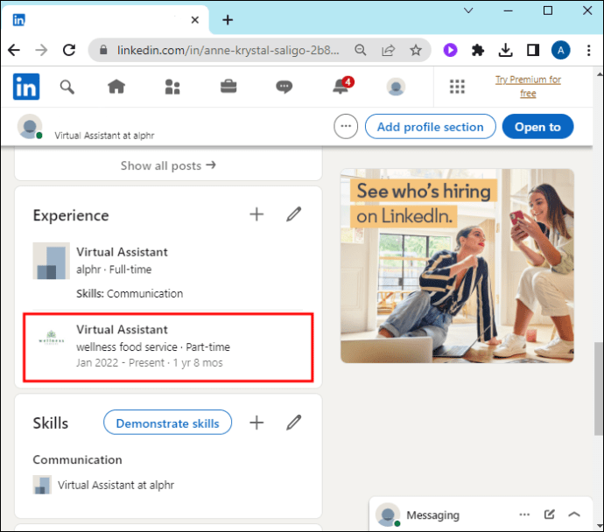
Task: Go to LinkedIn Home icon
Action: 116,87
